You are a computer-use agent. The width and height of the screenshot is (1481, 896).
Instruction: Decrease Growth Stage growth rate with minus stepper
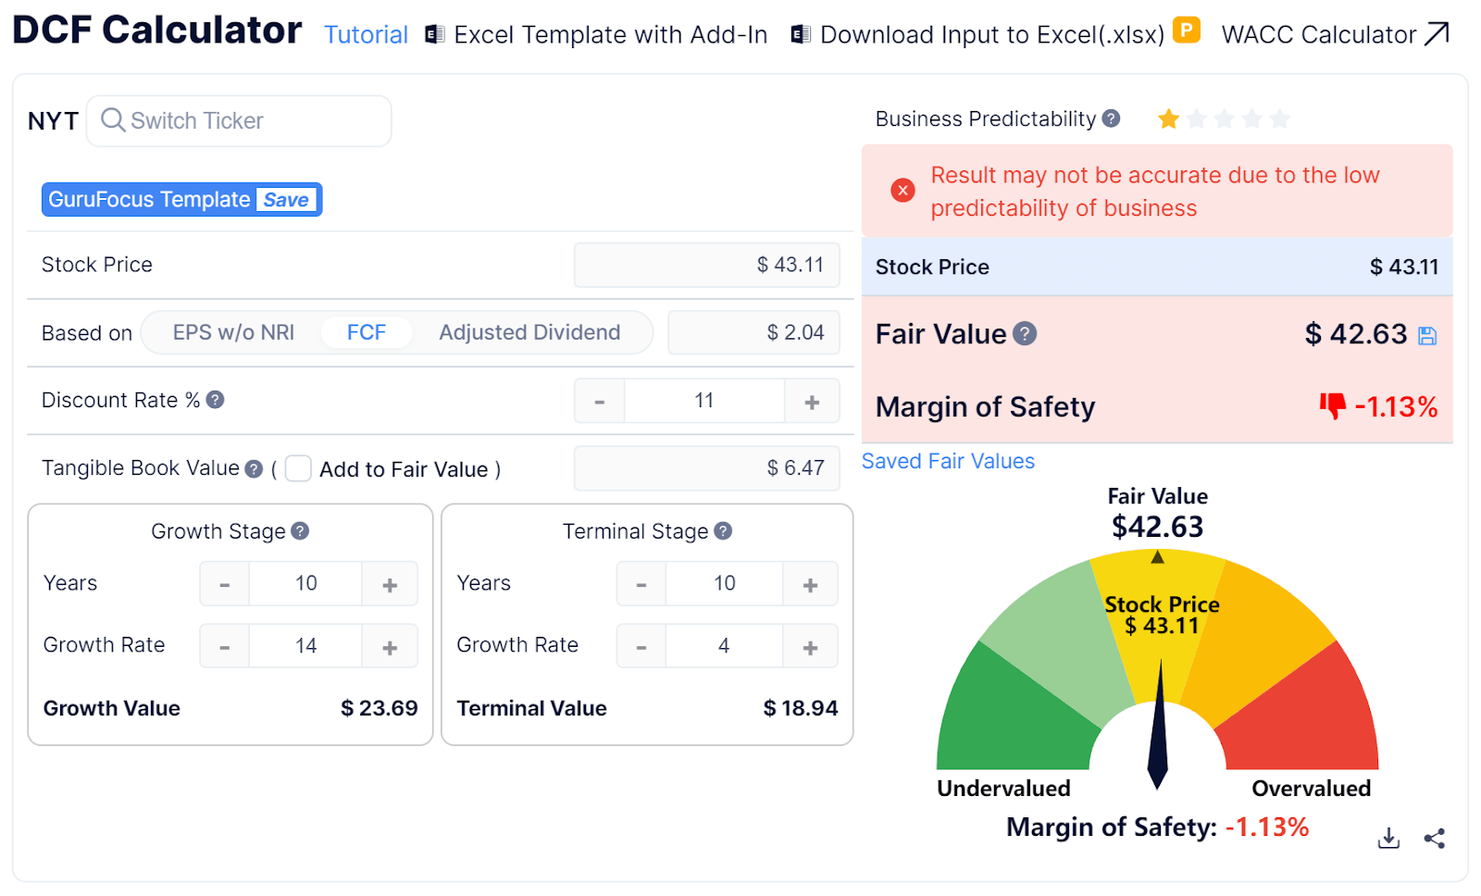click(x=224, y=645)
